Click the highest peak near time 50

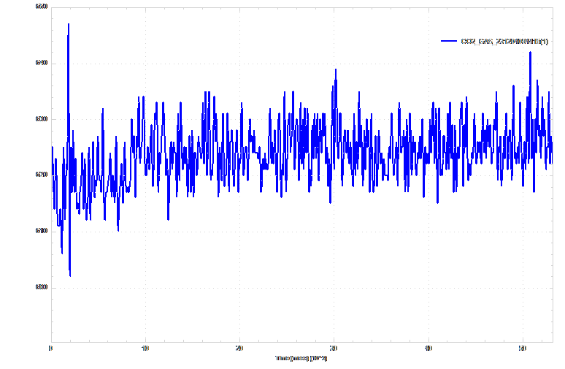click(530, 52)
